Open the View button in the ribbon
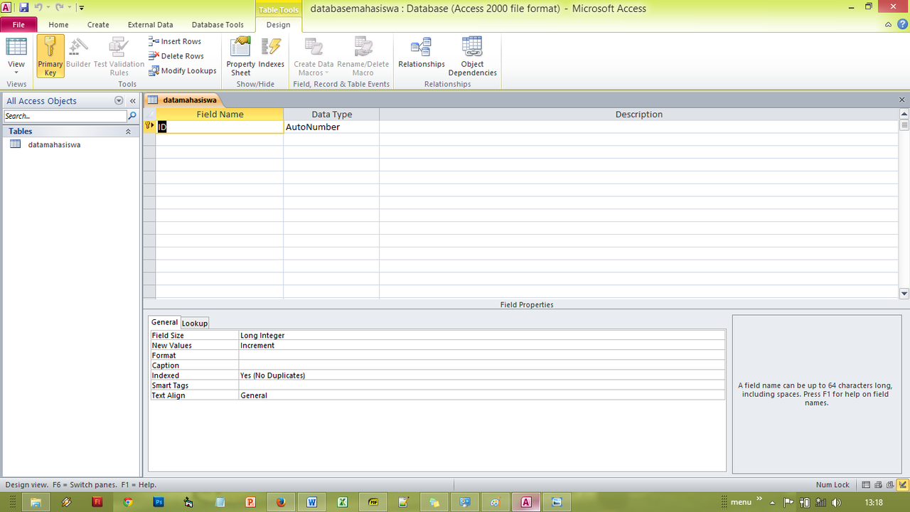The height and width of the screenshot is (512, 910). (16, 55)
